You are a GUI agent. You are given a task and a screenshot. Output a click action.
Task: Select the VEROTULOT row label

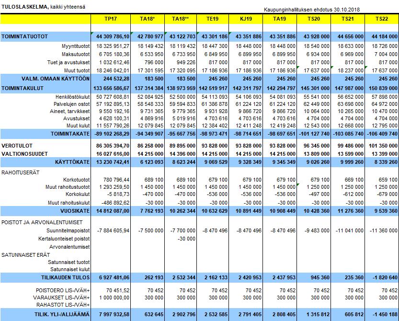(17, 146)
